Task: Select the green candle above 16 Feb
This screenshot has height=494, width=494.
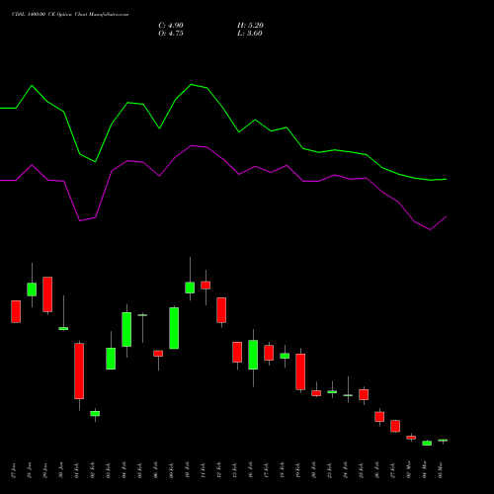Action: point(253,355)
